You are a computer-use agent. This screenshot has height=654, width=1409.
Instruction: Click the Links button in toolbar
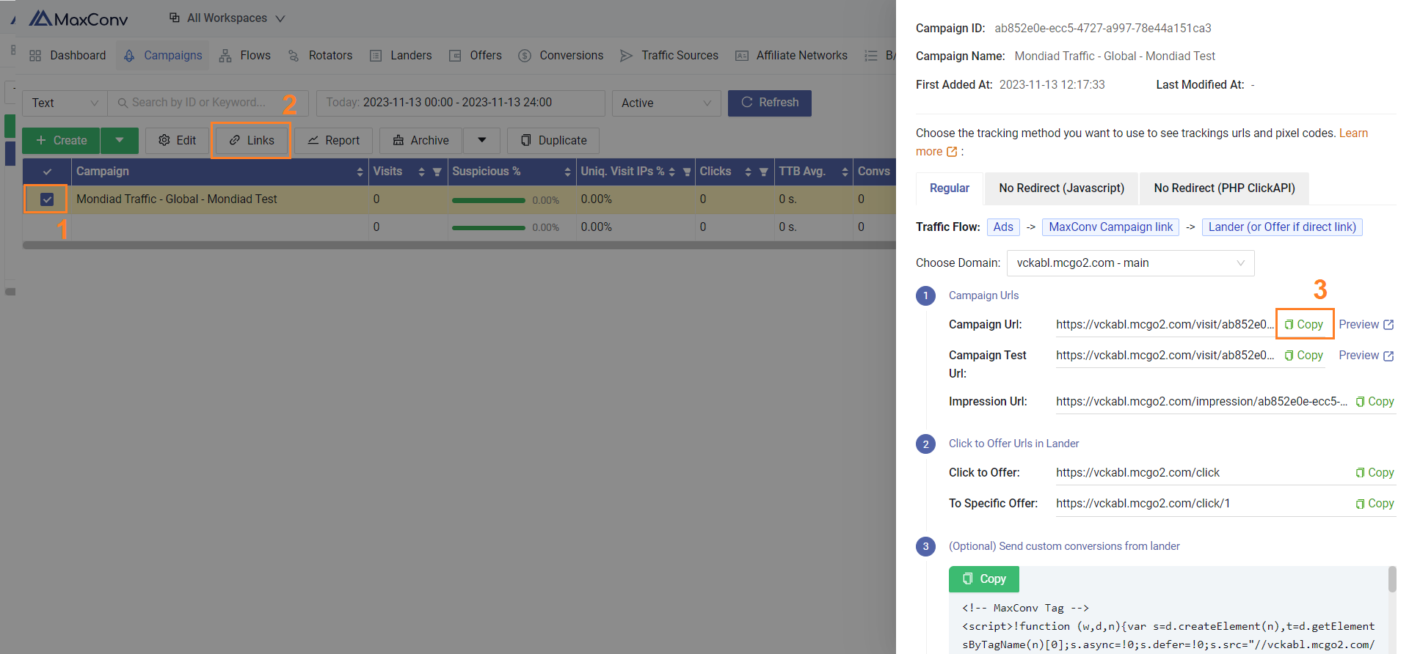tap(252, 140)
